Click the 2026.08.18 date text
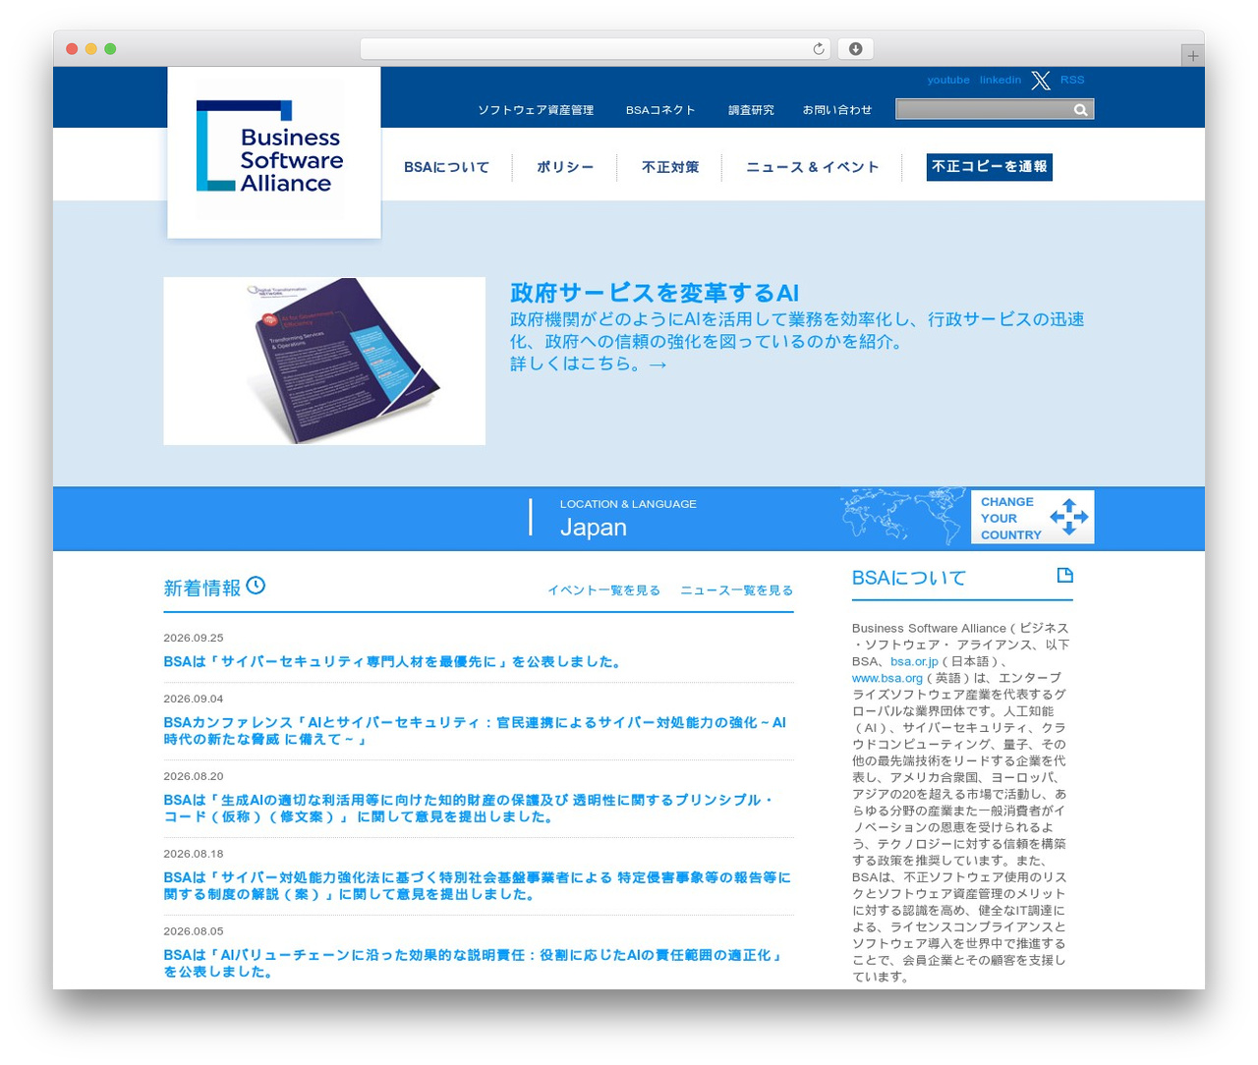The width and height of the screenshot is (1258, 1065). point(194,854)
